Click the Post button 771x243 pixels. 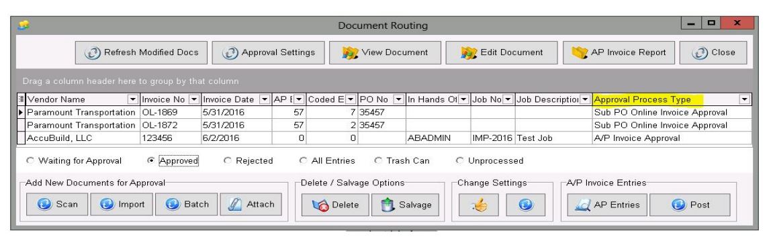(690, 205)
